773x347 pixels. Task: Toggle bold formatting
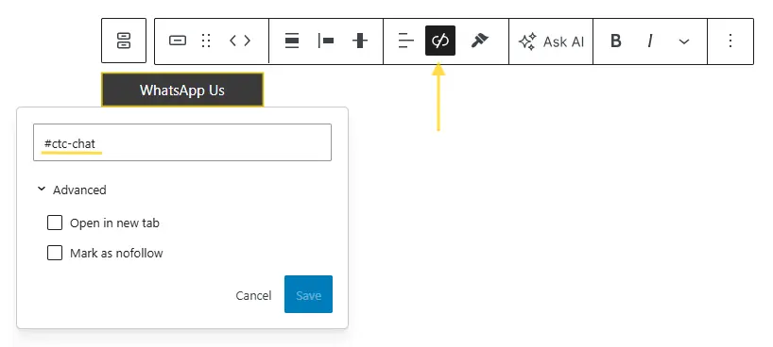pyautogui.click(x=616, y=41)
